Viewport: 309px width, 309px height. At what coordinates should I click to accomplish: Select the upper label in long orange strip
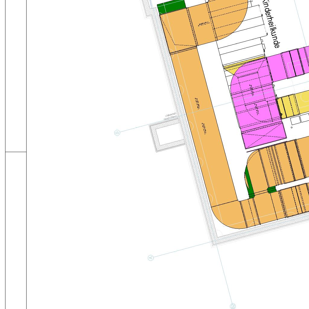[198, 103]
